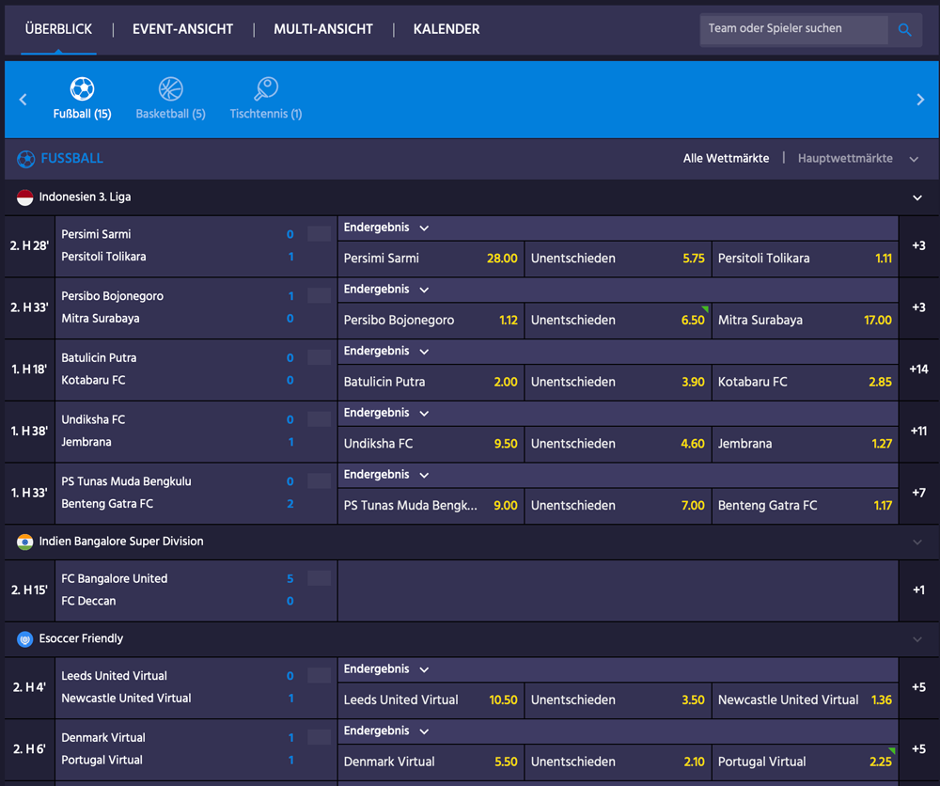940x786 pixels.
Task: Click the Portugal Virtual team name in scoreboard
Action: 102,761
